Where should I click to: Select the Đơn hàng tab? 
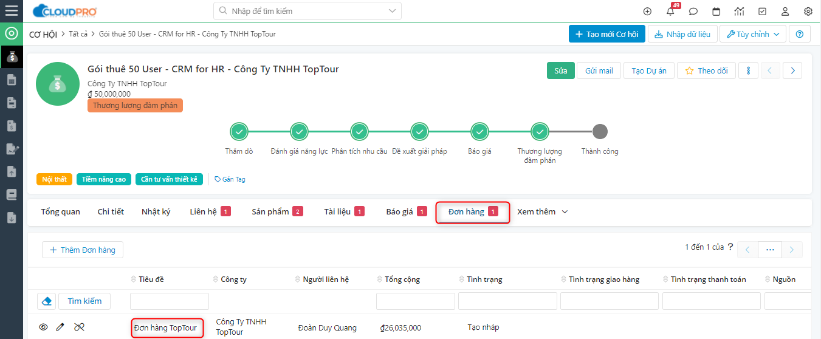tap(473, 211)
